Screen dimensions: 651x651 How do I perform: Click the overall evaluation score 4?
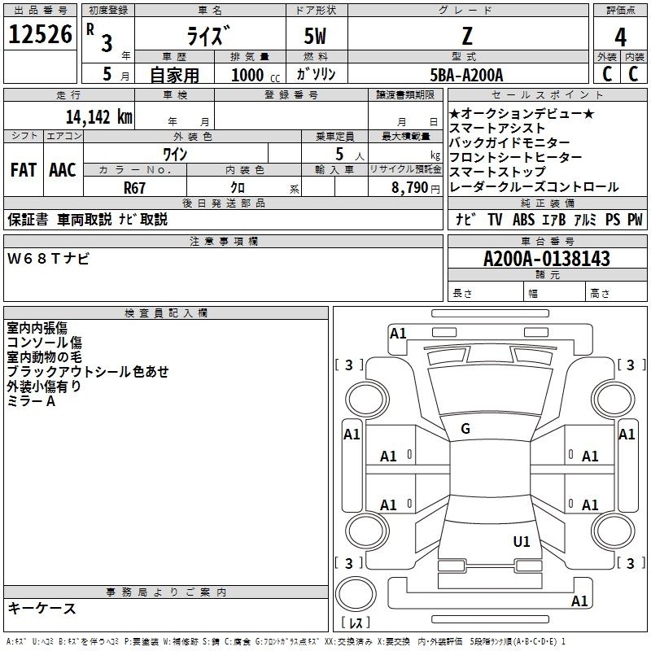(620, 37)
